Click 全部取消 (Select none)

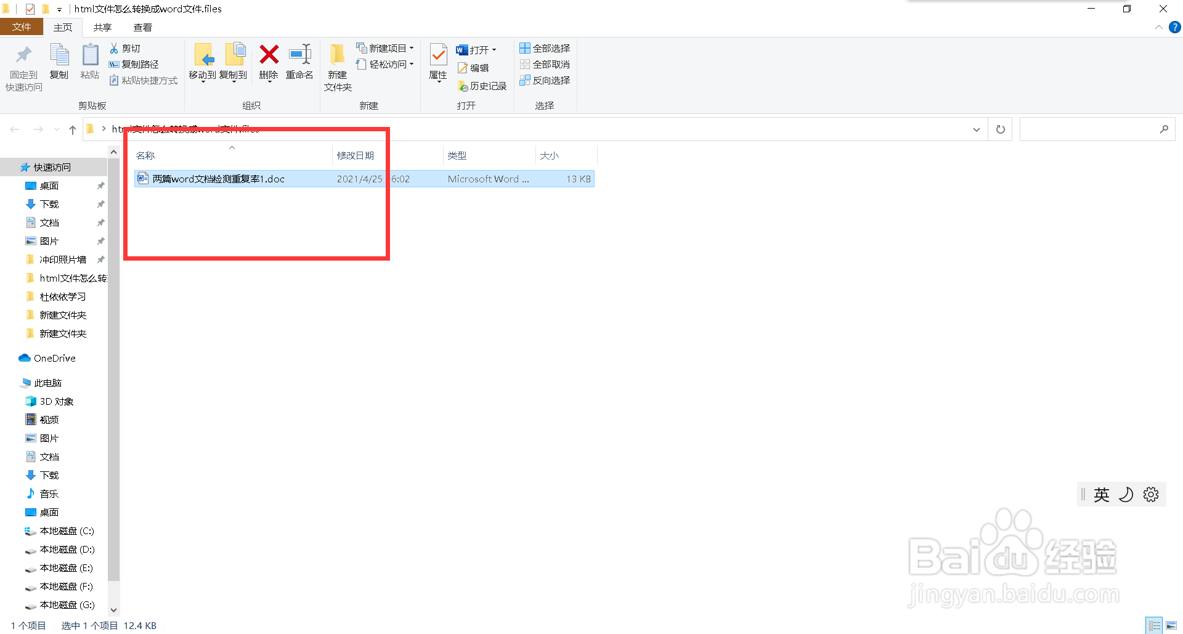pyautogui.click(x=545, y=64)
